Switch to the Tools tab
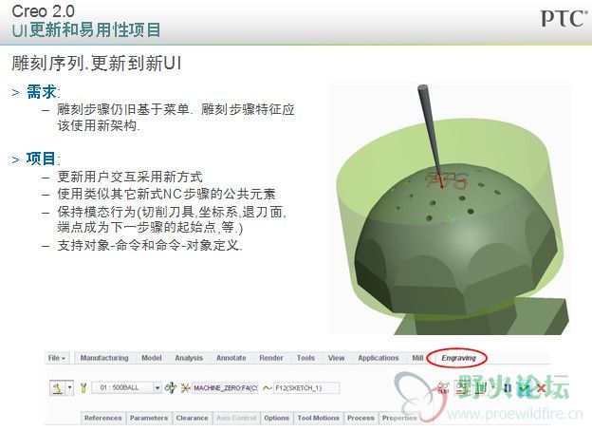This screenshot has height=431, width=592. (305, 358)
